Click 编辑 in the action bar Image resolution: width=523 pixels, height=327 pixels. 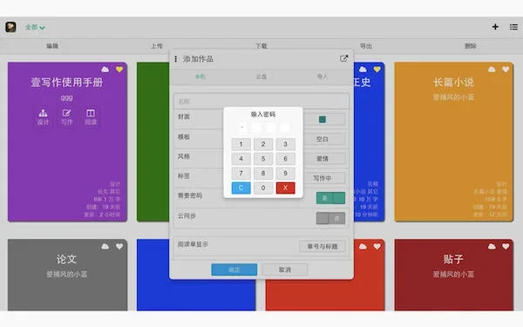[x=52, y=46]
